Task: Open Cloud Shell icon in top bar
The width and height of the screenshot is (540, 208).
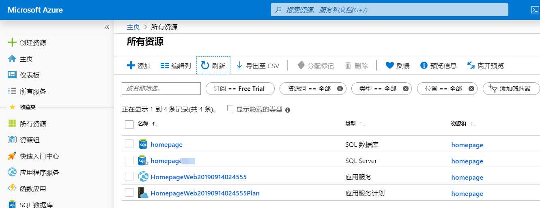Action: coord(534,10)
